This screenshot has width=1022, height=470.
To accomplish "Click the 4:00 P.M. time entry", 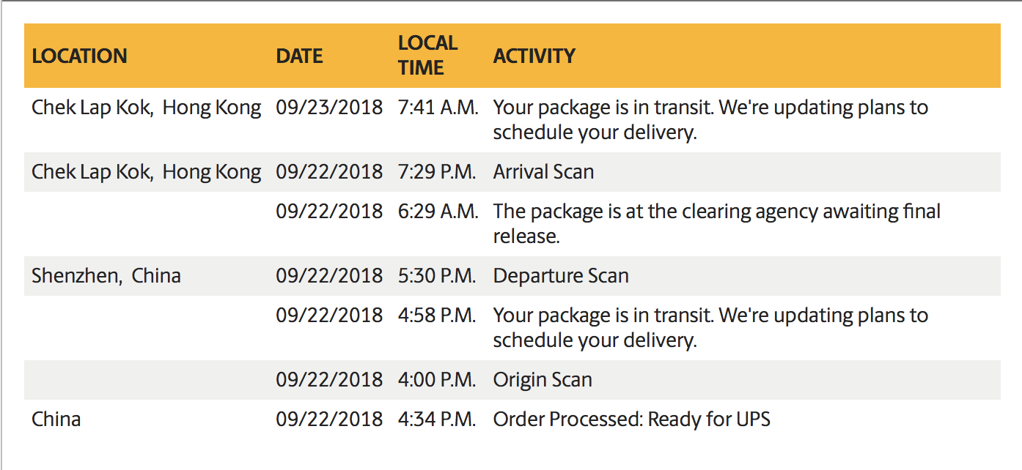I will pos(437,380).
